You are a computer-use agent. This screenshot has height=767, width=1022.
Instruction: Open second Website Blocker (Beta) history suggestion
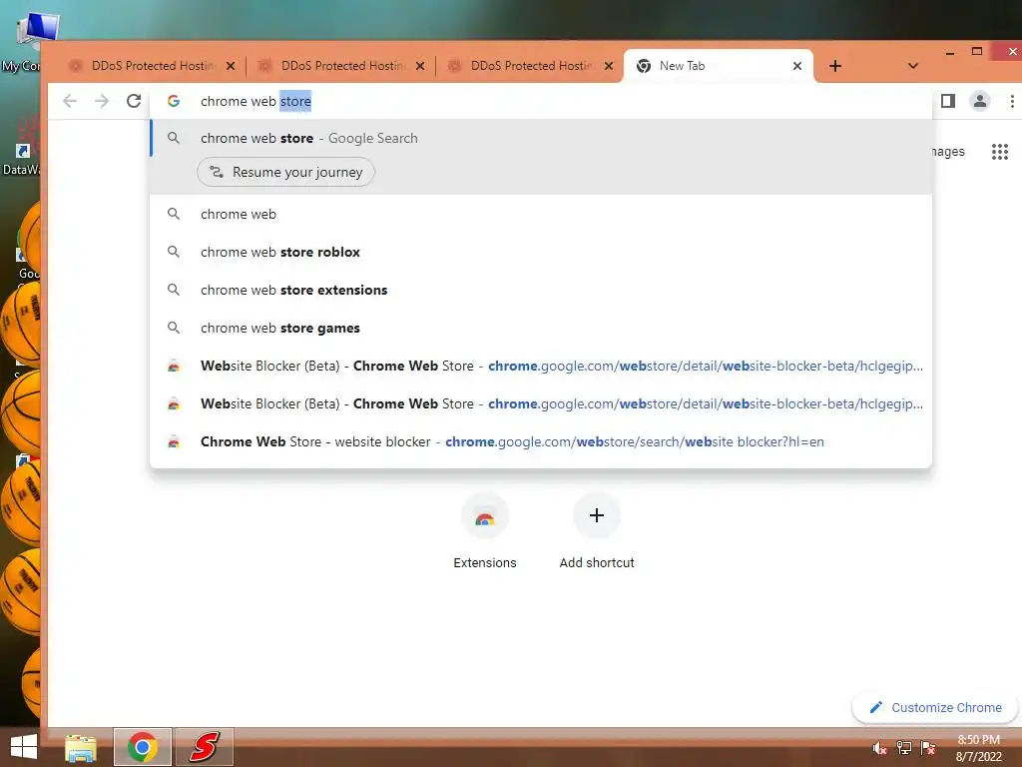point(541,403)
